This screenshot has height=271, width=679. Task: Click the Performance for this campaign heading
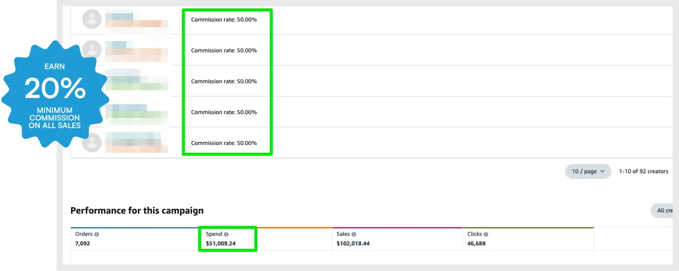tap(137, 210)
